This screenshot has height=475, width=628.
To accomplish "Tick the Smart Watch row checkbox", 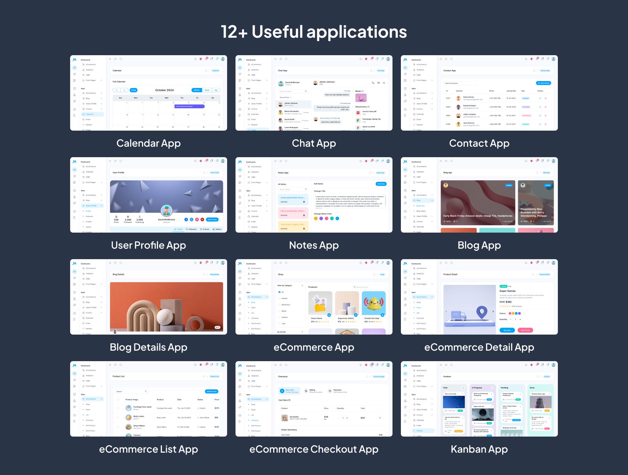I will click(x=118, y=427).
